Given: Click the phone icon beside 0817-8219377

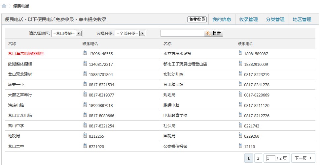Looking at the screenshot, I should pyautogui.click(x=85, y=94).
